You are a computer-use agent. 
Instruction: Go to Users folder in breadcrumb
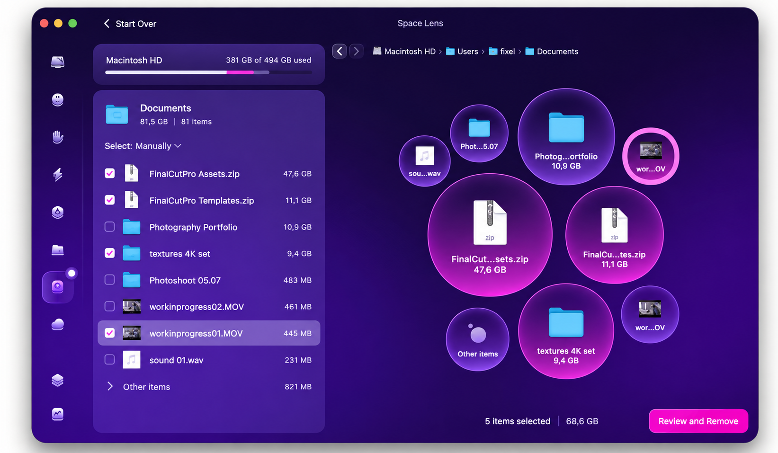(462, 51)
